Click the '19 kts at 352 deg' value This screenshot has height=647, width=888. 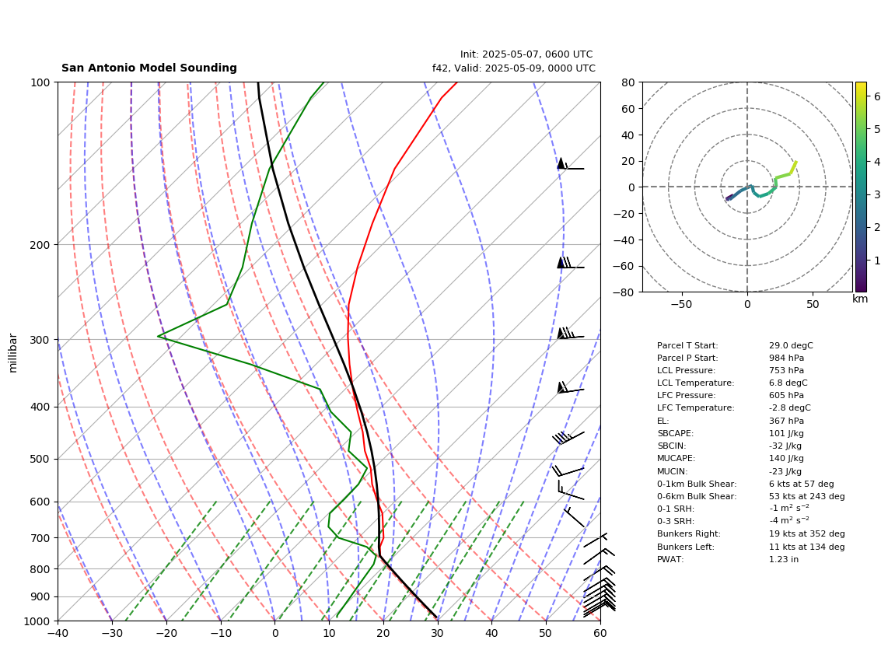[807, 533]
